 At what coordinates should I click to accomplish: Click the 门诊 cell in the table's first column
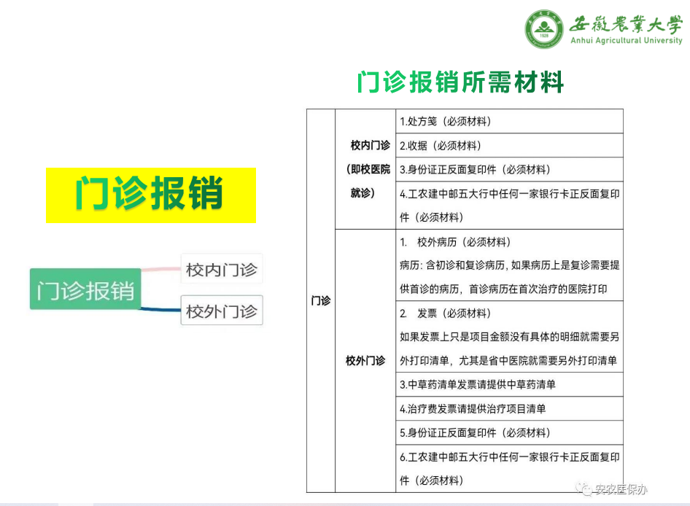click(x=320, y=300)
